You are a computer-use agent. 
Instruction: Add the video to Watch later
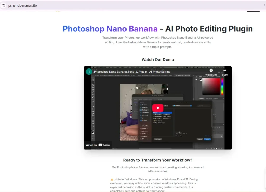click(211, 72)
